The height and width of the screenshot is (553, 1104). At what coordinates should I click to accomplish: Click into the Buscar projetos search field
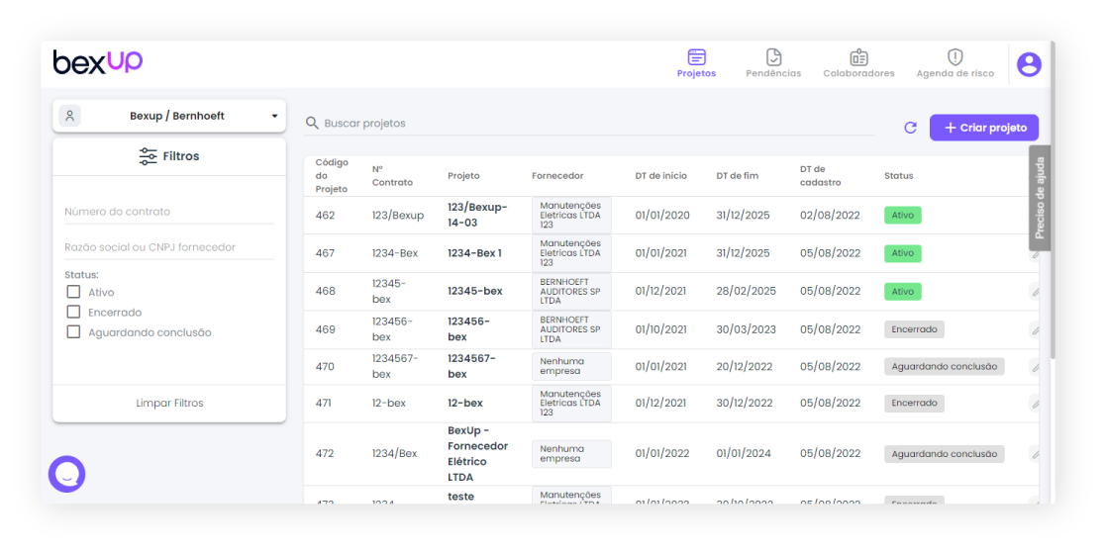pyautogui.click(x=594, y=124)
